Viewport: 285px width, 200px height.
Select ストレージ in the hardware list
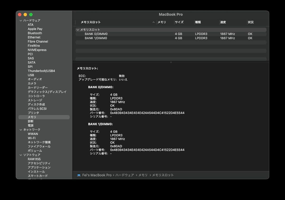click(x=35, y=100)
